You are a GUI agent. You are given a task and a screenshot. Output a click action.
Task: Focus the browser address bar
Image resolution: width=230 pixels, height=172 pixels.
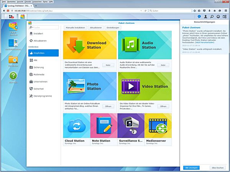[x=76, y=11]
